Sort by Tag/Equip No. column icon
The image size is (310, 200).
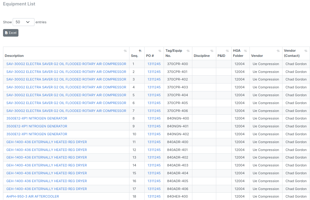point(188,51)
